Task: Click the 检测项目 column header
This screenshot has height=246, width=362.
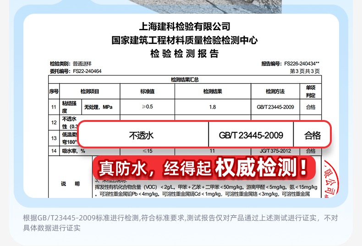Action: [x=89, y=91]
